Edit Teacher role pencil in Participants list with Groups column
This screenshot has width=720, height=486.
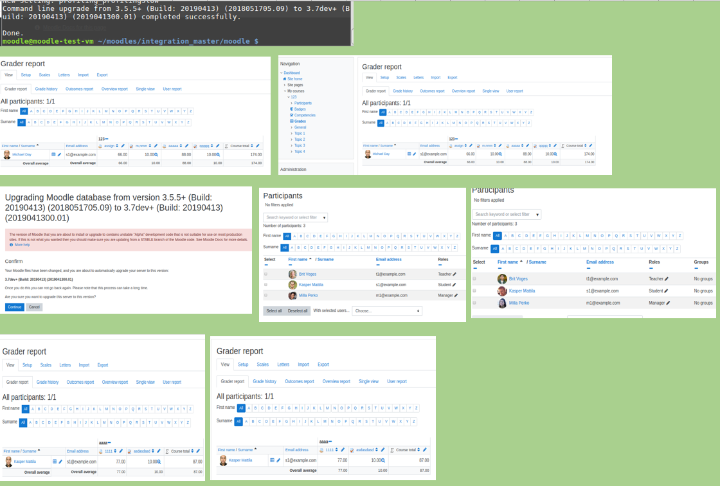[667, 279]
